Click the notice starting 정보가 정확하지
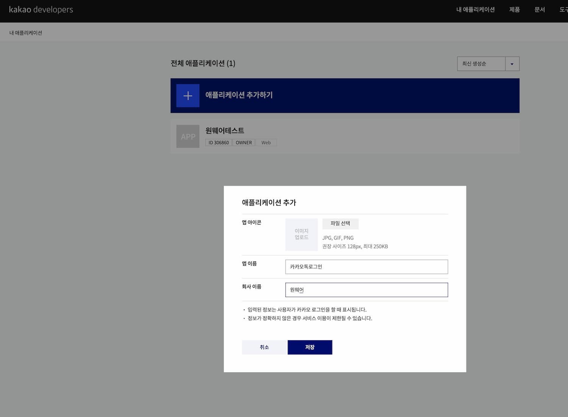Image resolution: width=568 pixels, height=417 pixels. (310, 318)
